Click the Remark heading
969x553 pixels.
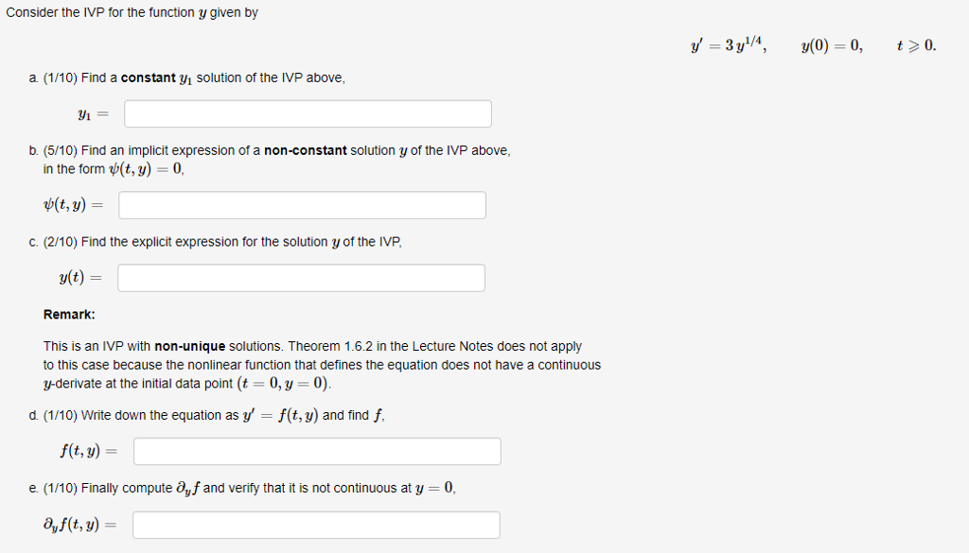coord(69,314)
